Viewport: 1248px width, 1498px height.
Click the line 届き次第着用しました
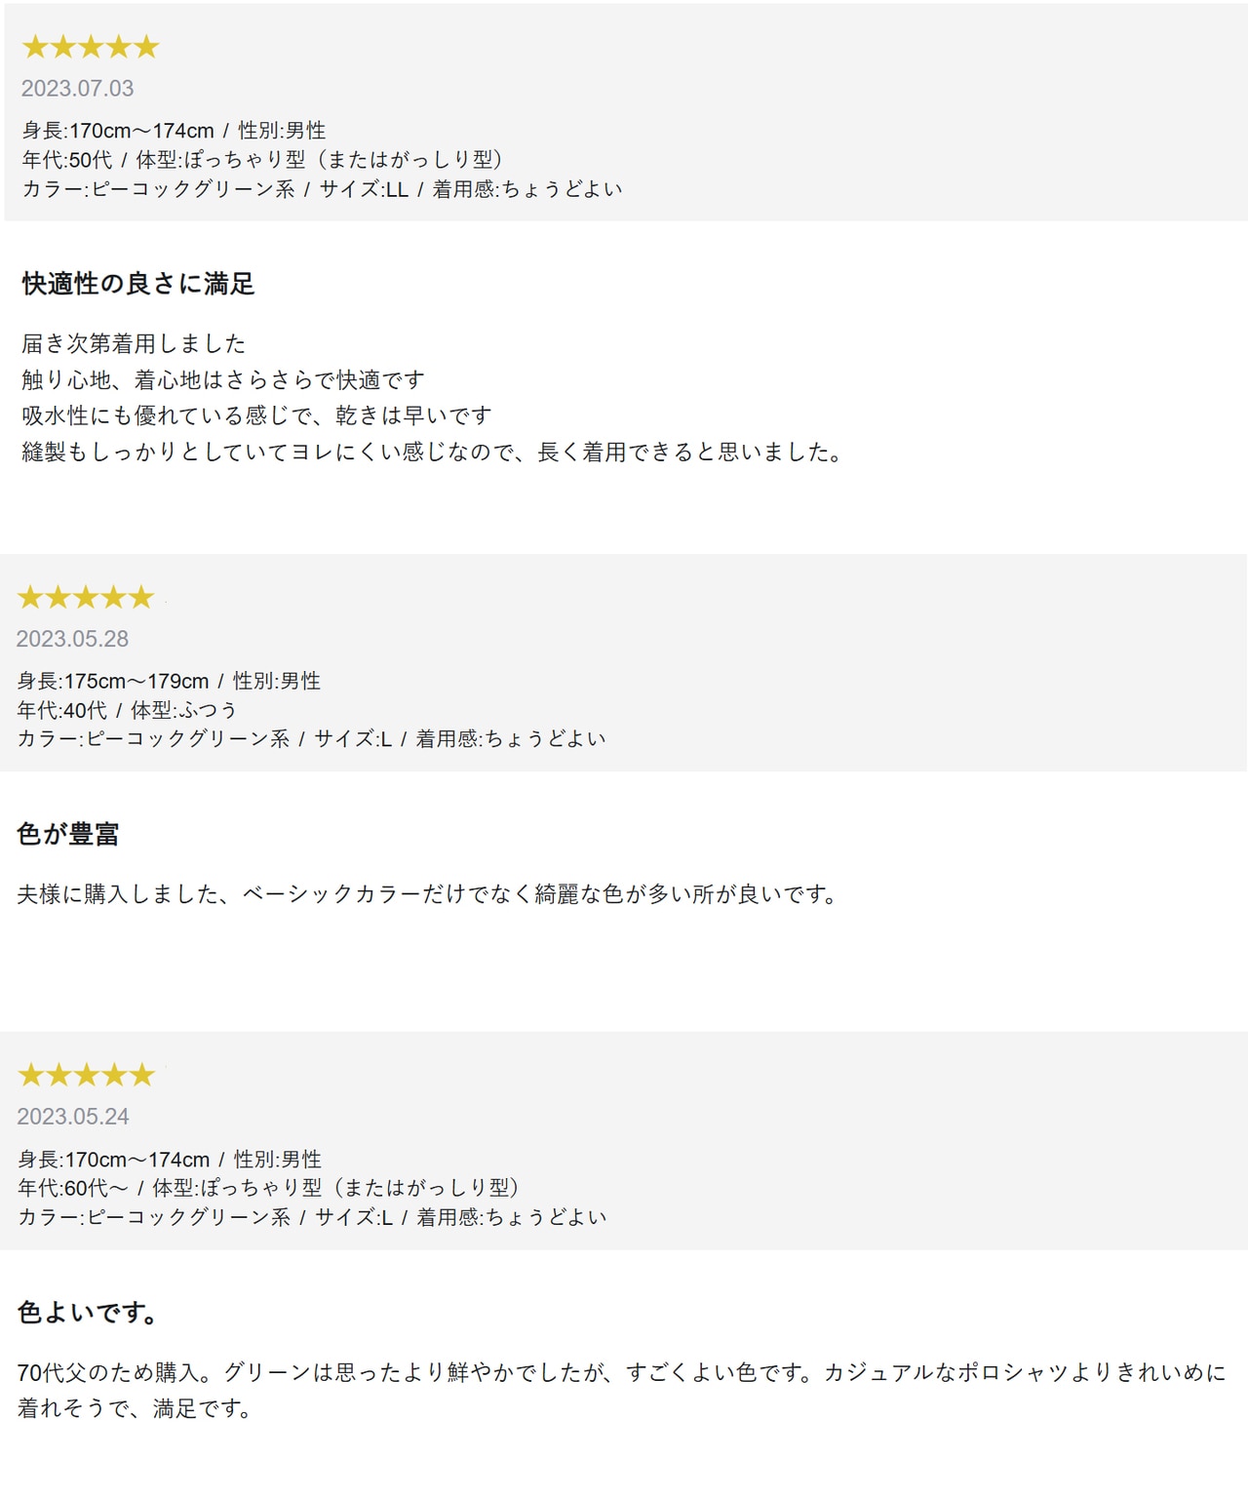134,343
